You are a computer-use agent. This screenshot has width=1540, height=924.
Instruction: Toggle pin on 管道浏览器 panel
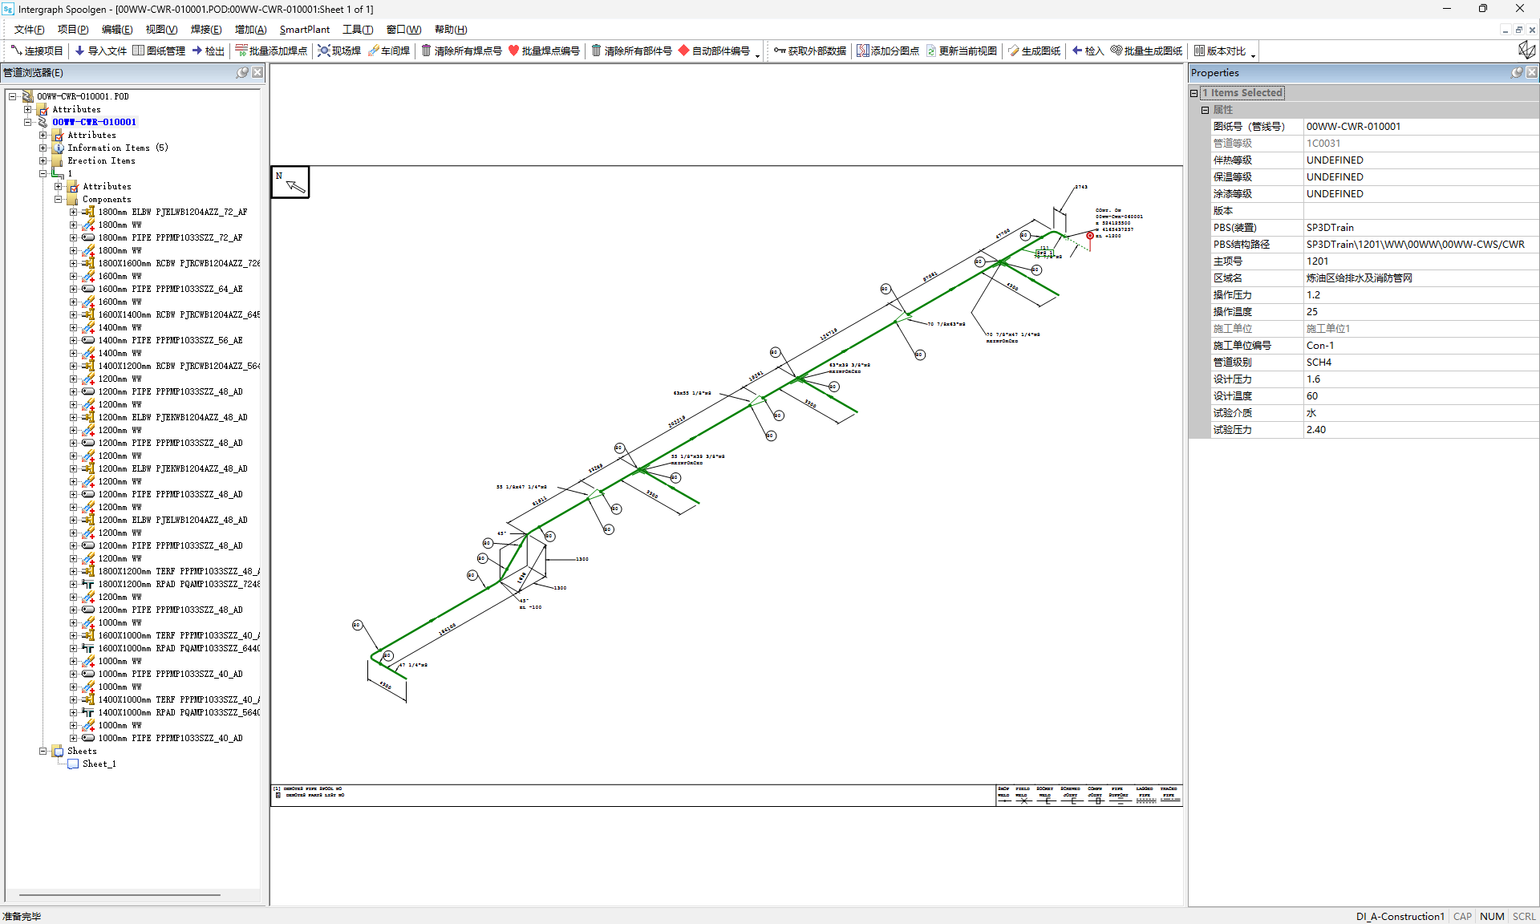tap(242, 72)
